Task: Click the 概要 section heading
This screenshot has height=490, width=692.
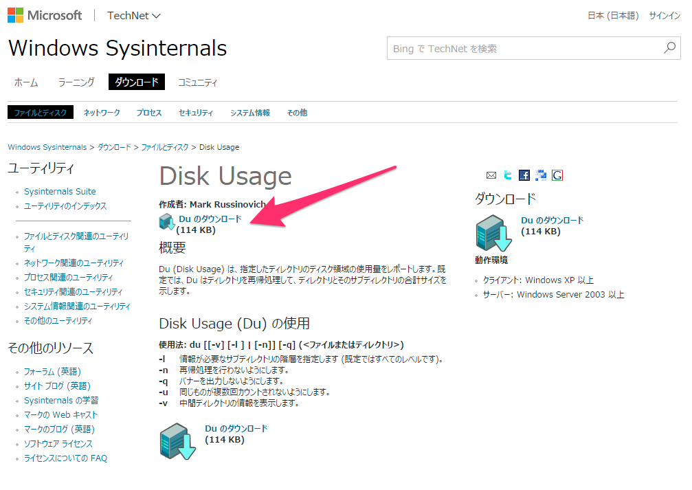Action: (x=172, y=247)
